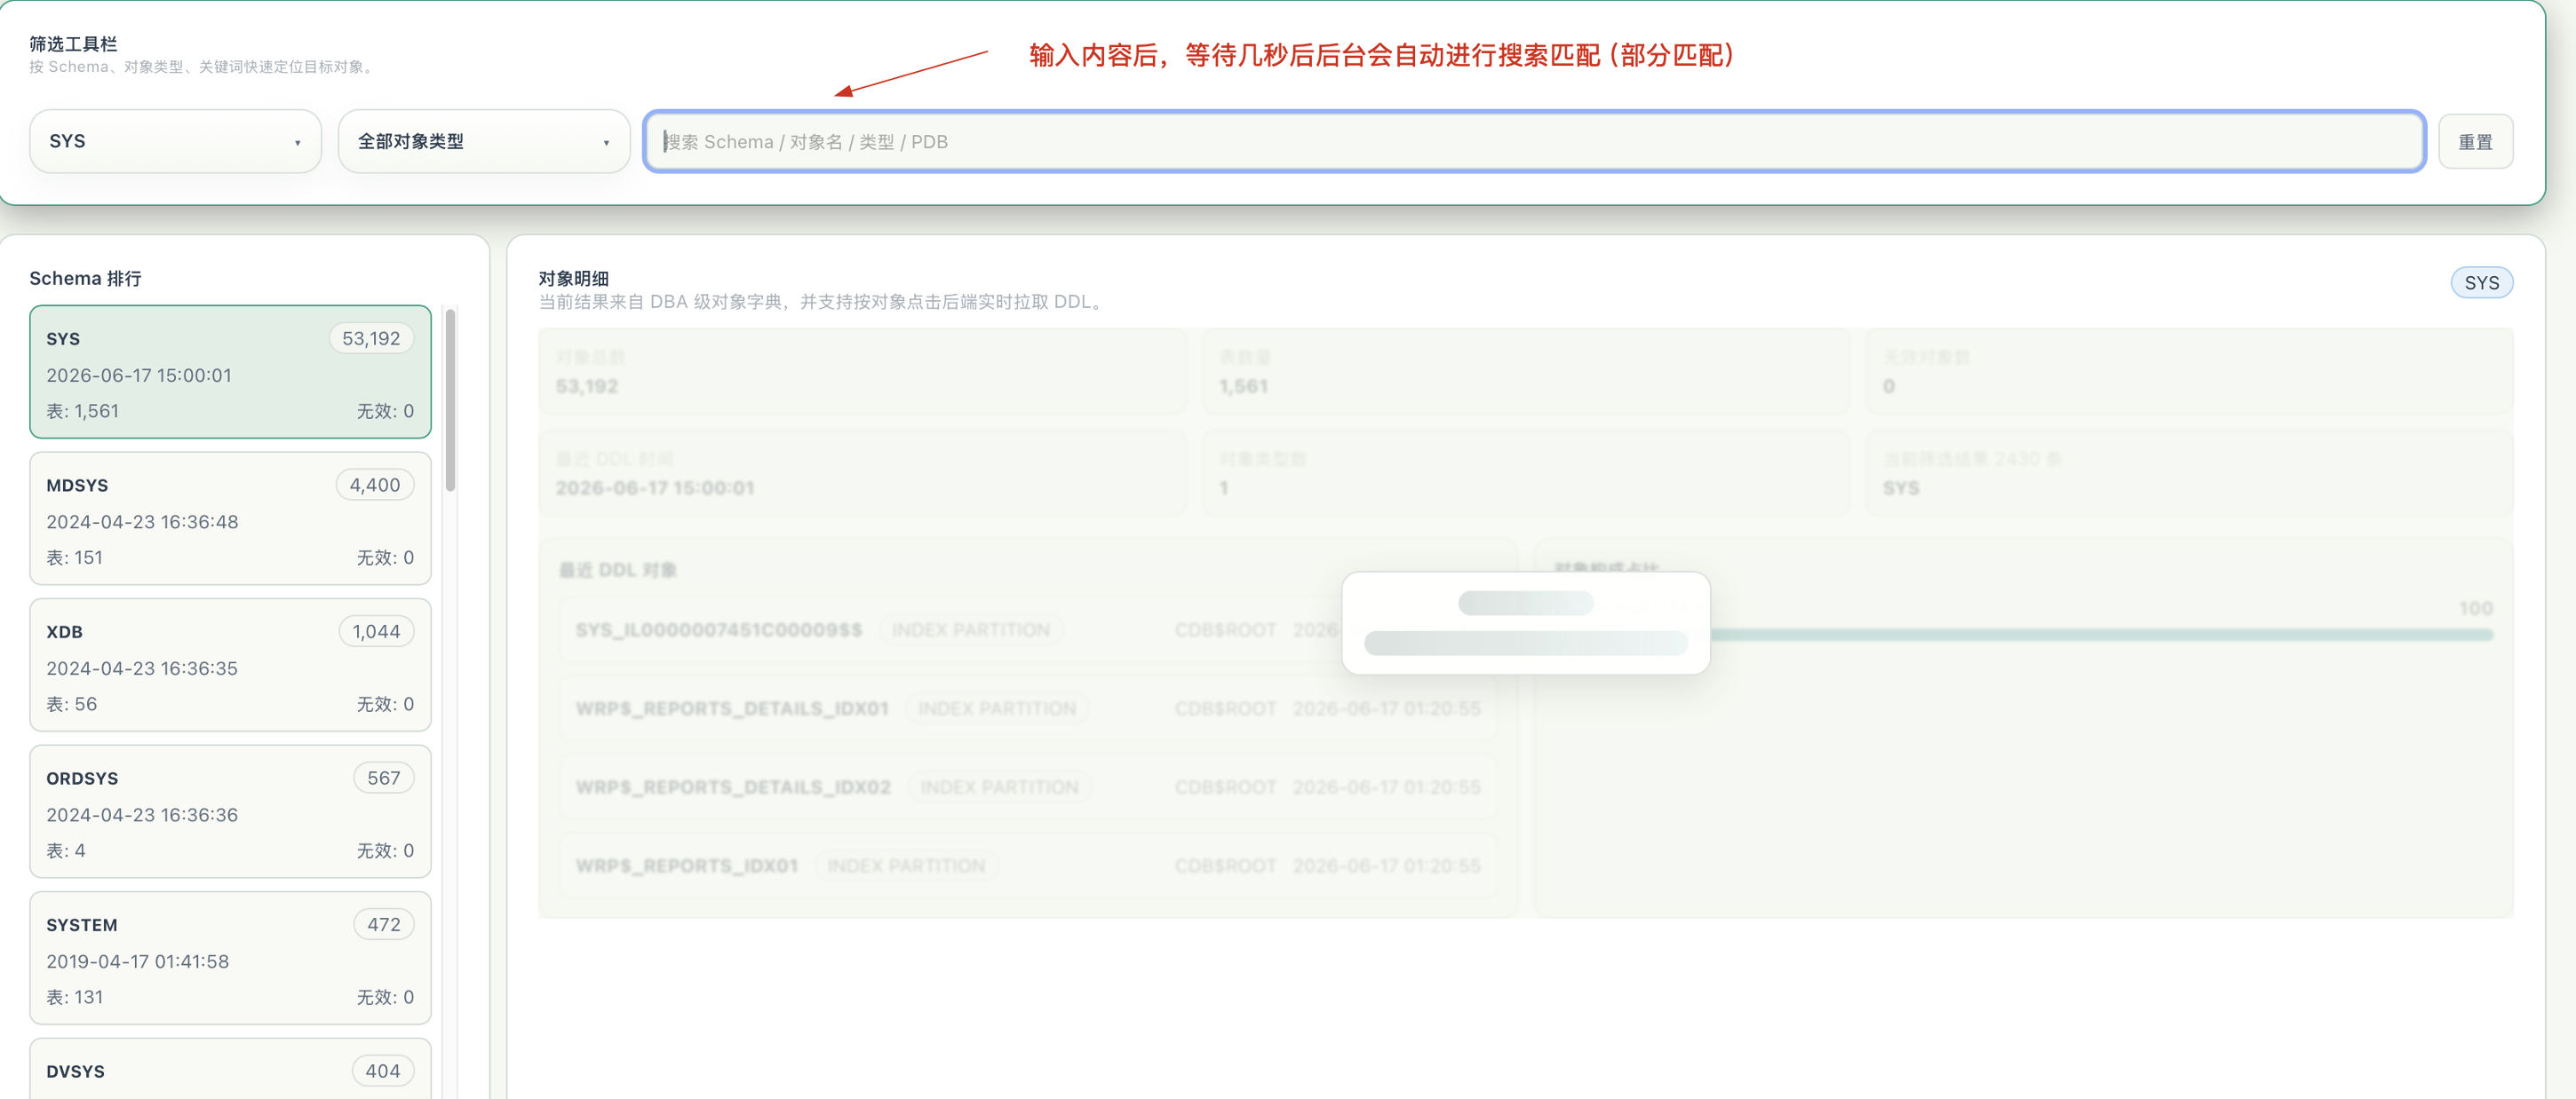Select the ORDSYS schema card
2576x1099 pixels.
pyautogui.click(x=230, y=811)
